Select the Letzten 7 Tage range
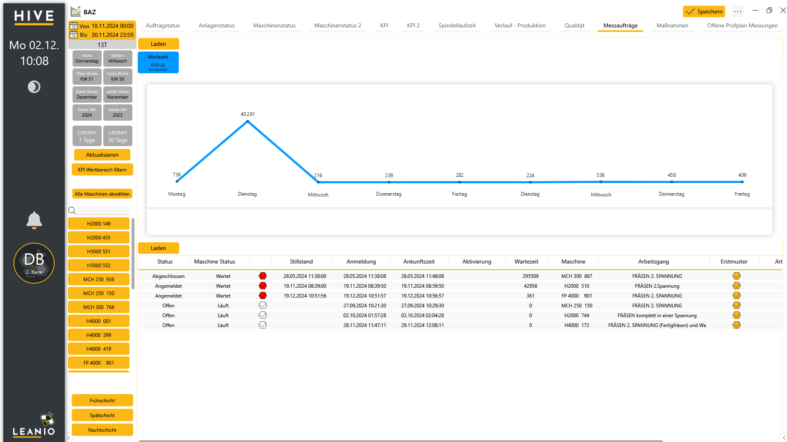 point(87,136)
